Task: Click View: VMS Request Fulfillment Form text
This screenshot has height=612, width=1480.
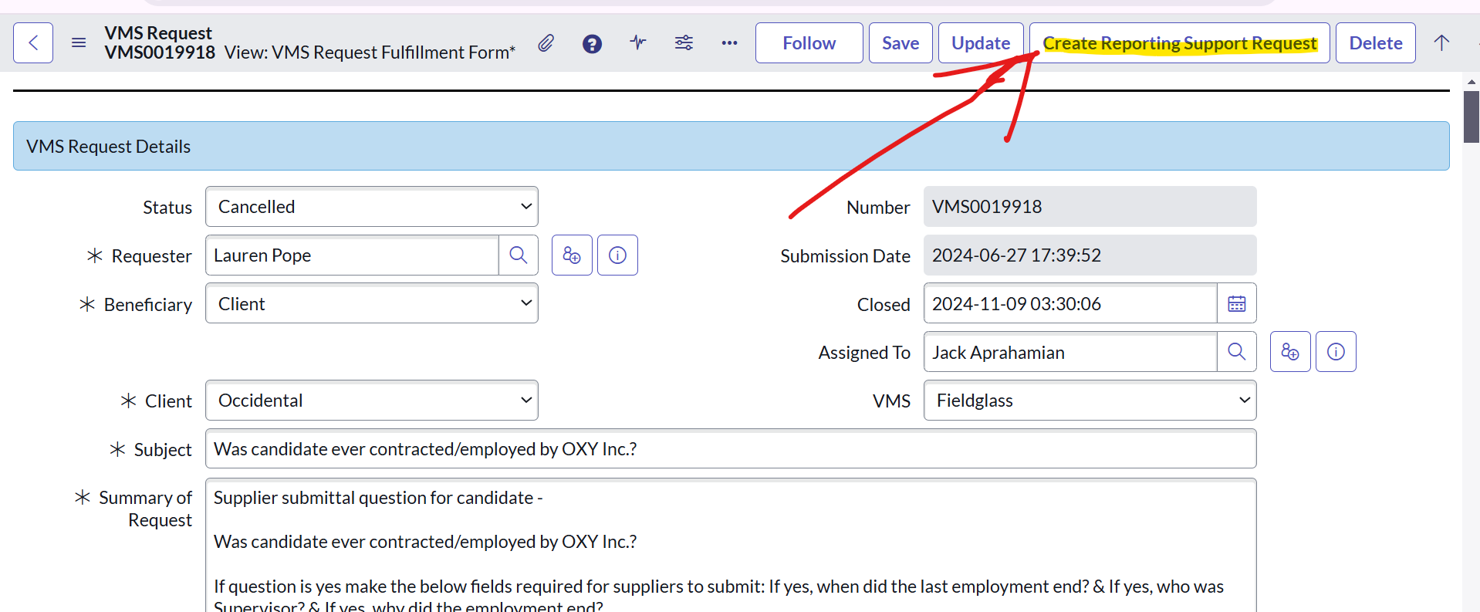Action: (370, 52)
